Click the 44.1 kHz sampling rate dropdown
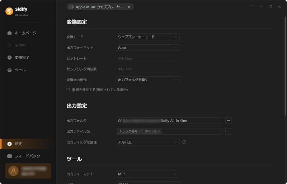The height and width of the screenshot is (184, 287). pyautogui.click(x=148, y=69)
